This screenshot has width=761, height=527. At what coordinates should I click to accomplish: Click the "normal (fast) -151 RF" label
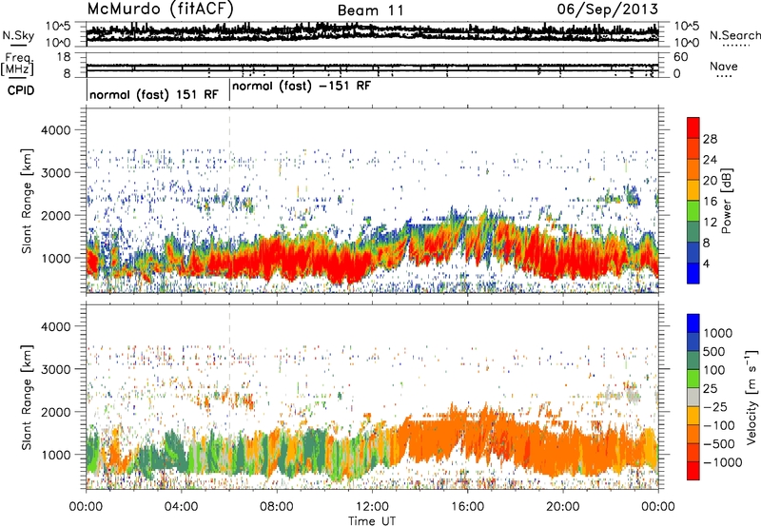click(302, 87)
